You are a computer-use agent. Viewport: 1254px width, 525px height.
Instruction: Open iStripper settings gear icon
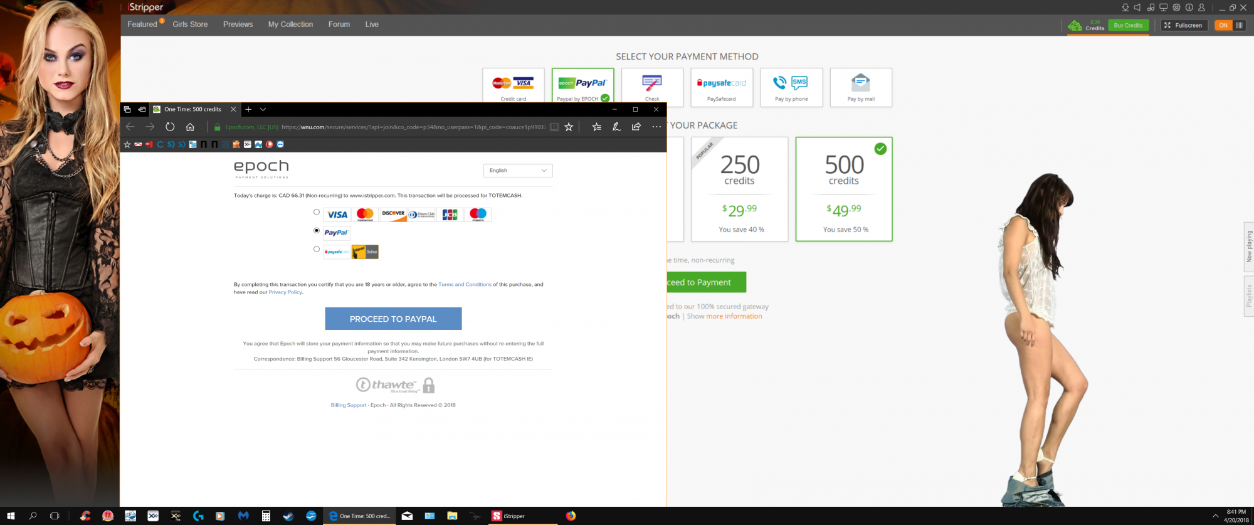click(1176, 8)
